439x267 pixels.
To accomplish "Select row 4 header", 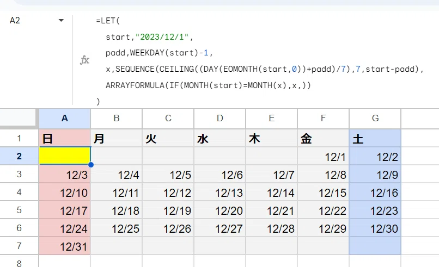I will 19,192.
